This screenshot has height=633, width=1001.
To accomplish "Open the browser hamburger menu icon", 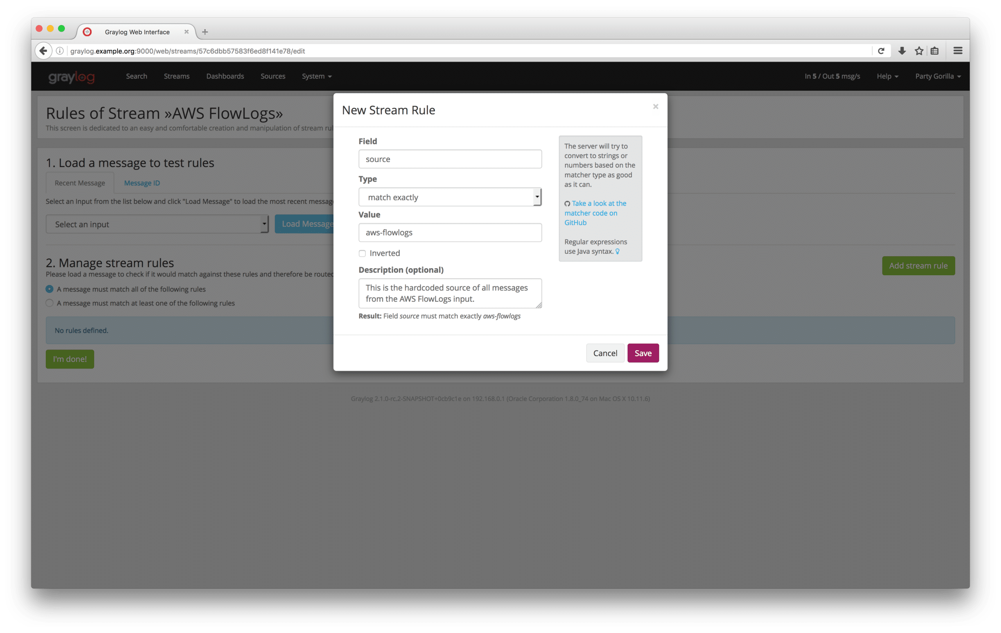I will point(958,51).
